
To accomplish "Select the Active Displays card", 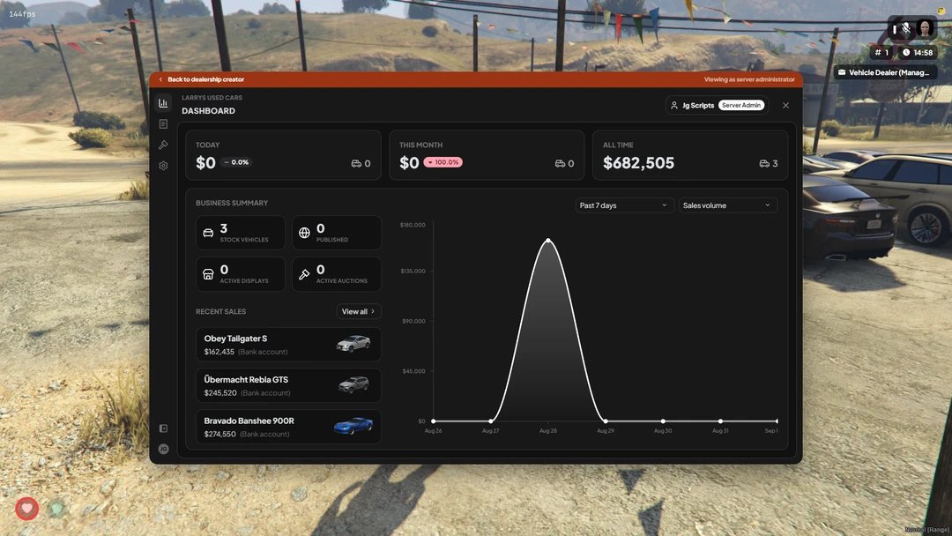I will click(241, 274).
